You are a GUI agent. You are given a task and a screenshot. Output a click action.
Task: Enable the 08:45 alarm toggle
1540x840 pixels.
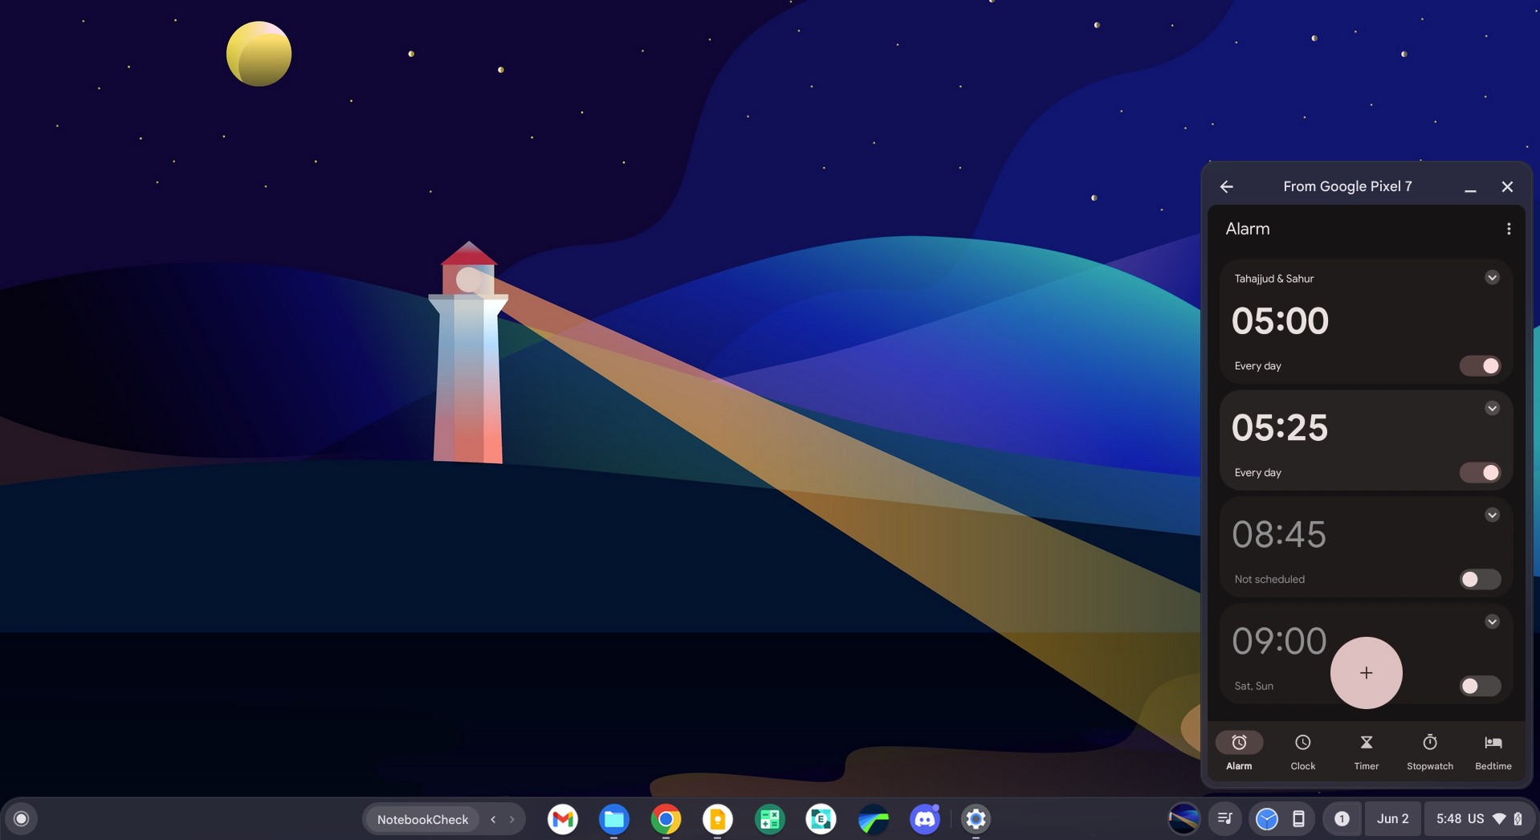pyautogui.click(x=1480, y=580)
